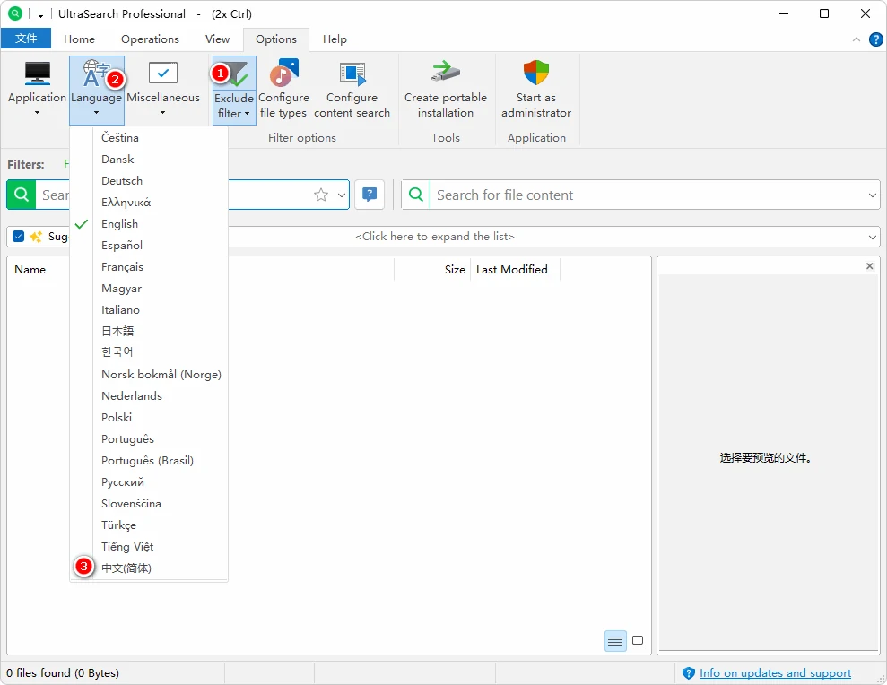
Task: Expand the suggestions list chevron
Action: point(873,237)
